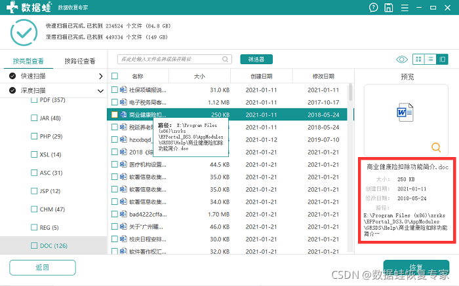
Task: Switch to 按路径查看 tab
Action: pyautogui.click(x=80, y=61)
